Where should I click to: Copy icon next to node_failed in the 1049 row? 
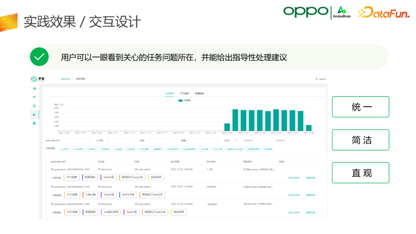[x=136, y=187]
